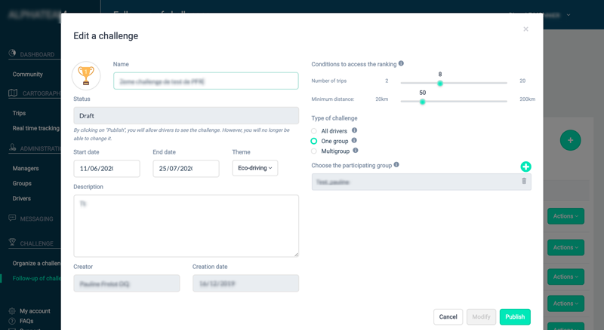Click info icon beside All drivers option

pyautogui.click(x=354, y=130)
